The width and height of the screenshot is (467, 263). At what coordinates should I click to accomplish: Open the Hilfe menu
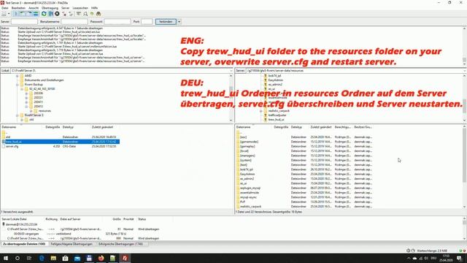pos(94,8)
